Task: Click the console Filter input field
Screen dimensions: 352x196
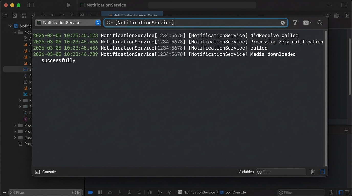Action: pyautogui.click(x=281, y=172)
